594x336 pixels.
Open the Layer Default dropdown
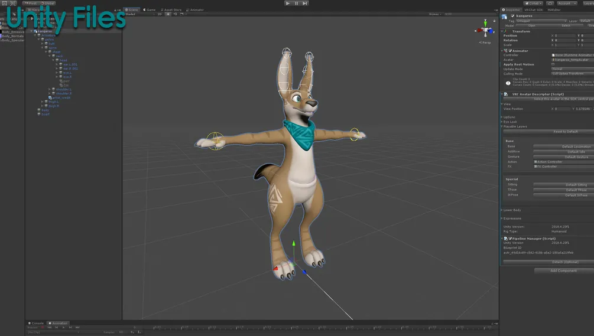tap(587, 21)
